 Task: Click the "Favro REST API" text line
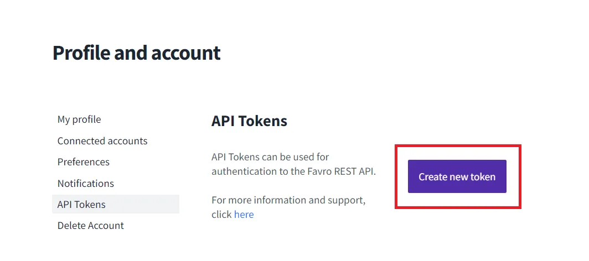click(x=340, y=171)
